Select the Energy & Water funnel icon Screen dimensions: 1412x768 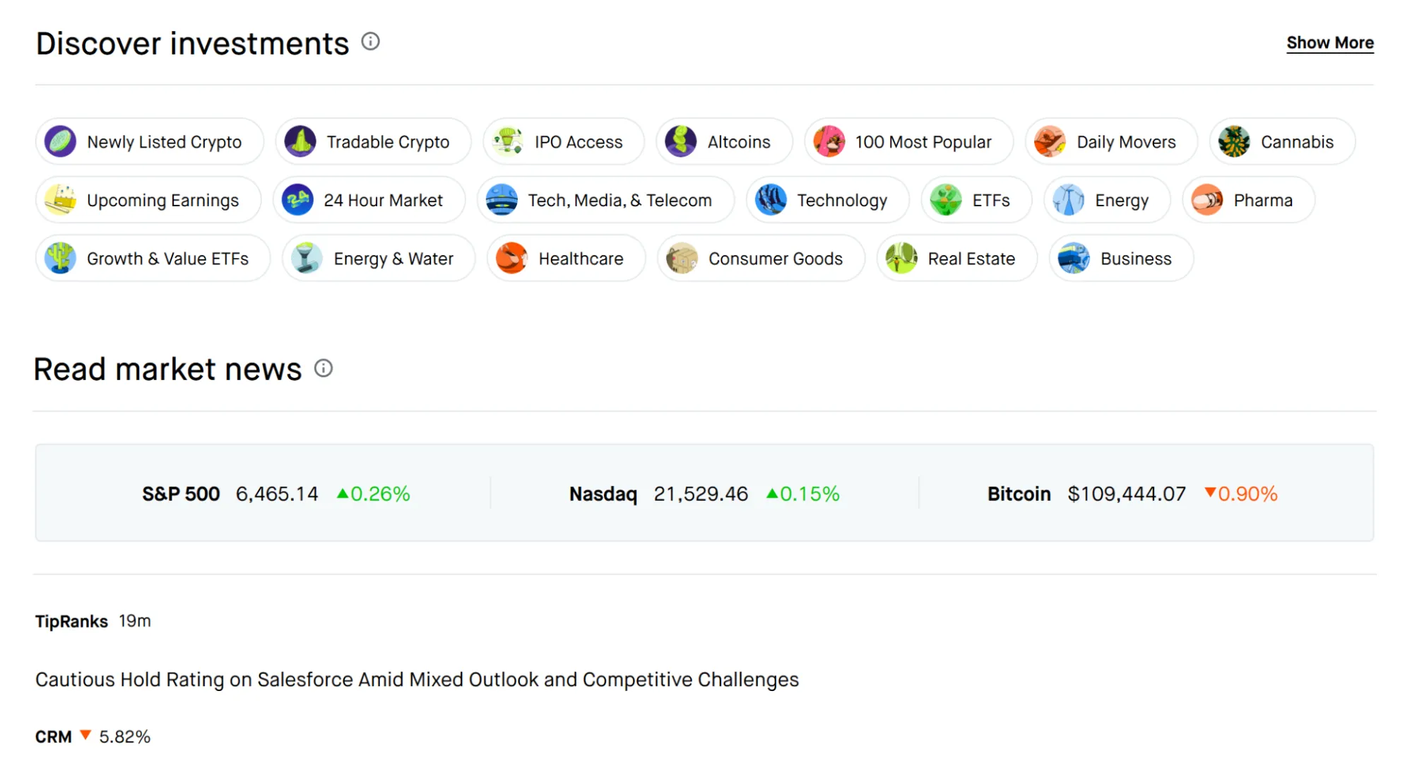point(307,259)
